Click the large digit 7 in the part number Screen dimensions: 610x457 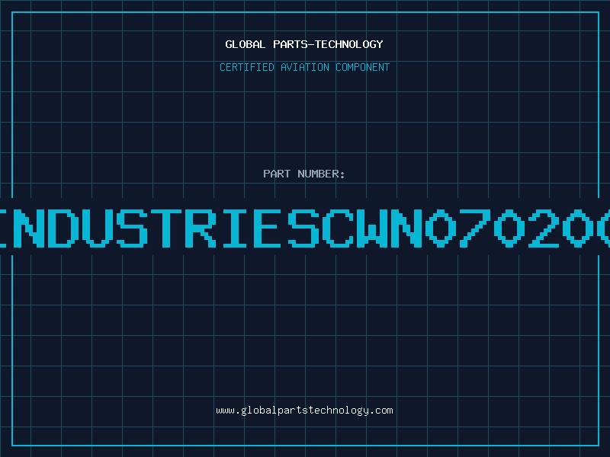pyautogui.click(x=474, y=228)
